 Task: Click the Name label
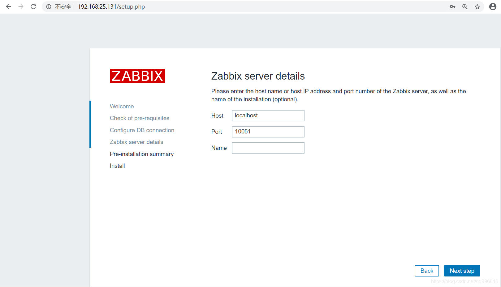coord(219,148)
